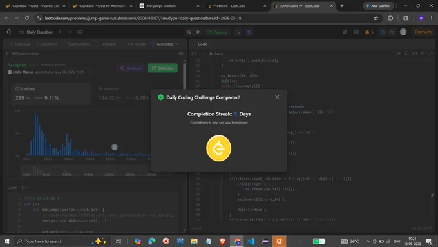
Task: Close the Accepted tab
Action: click(177, 44)
